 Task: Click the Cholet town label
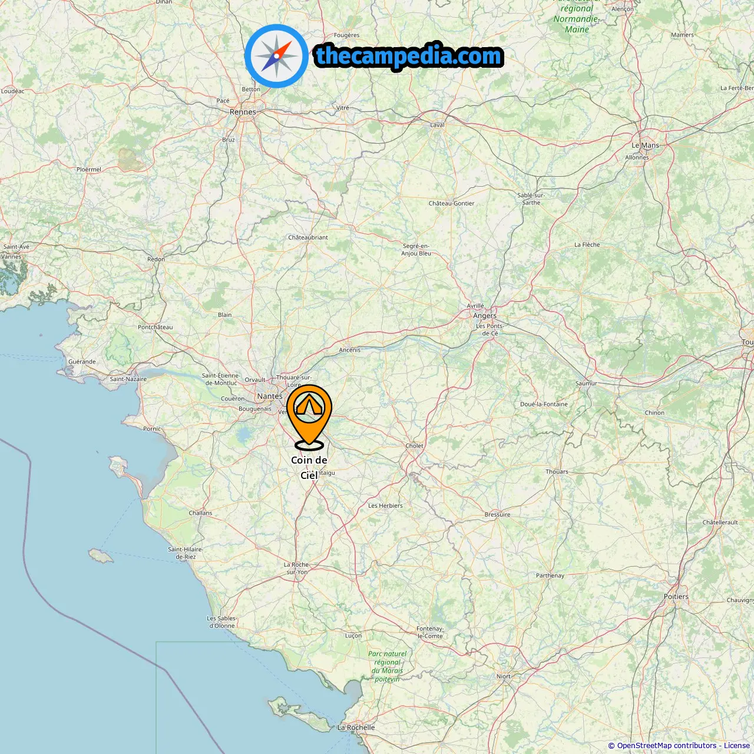[414, 446]
